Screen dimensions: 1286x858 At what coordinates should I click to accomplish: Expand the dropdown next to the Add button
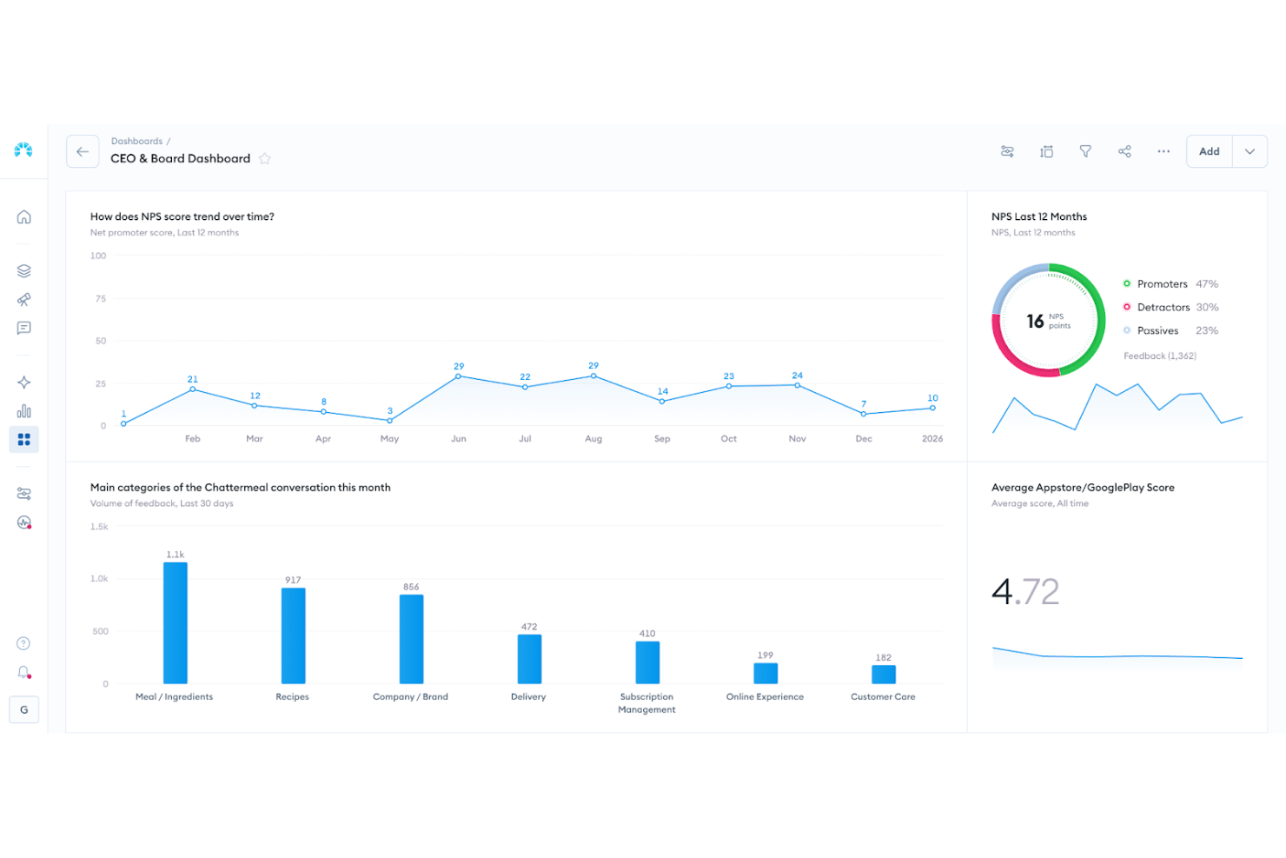pyautogui.click(x=1250, y=151)
